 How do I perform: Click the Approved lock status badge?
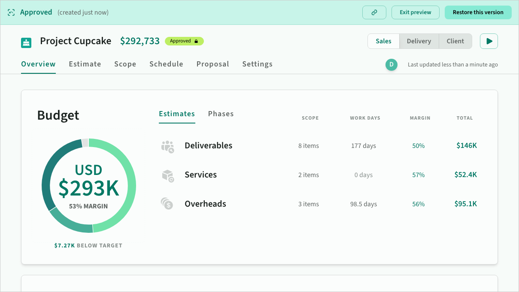(184, 41)
